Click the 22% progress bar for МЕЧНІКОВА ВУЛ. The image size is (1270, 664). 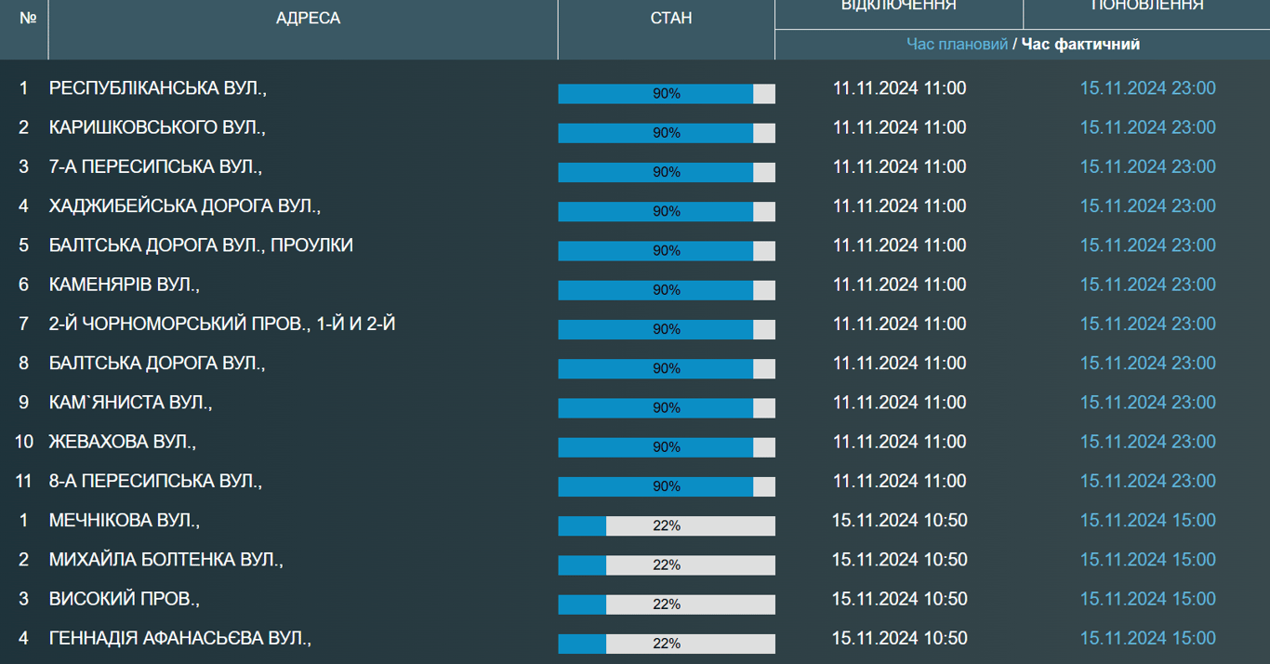tap(666, 525)
